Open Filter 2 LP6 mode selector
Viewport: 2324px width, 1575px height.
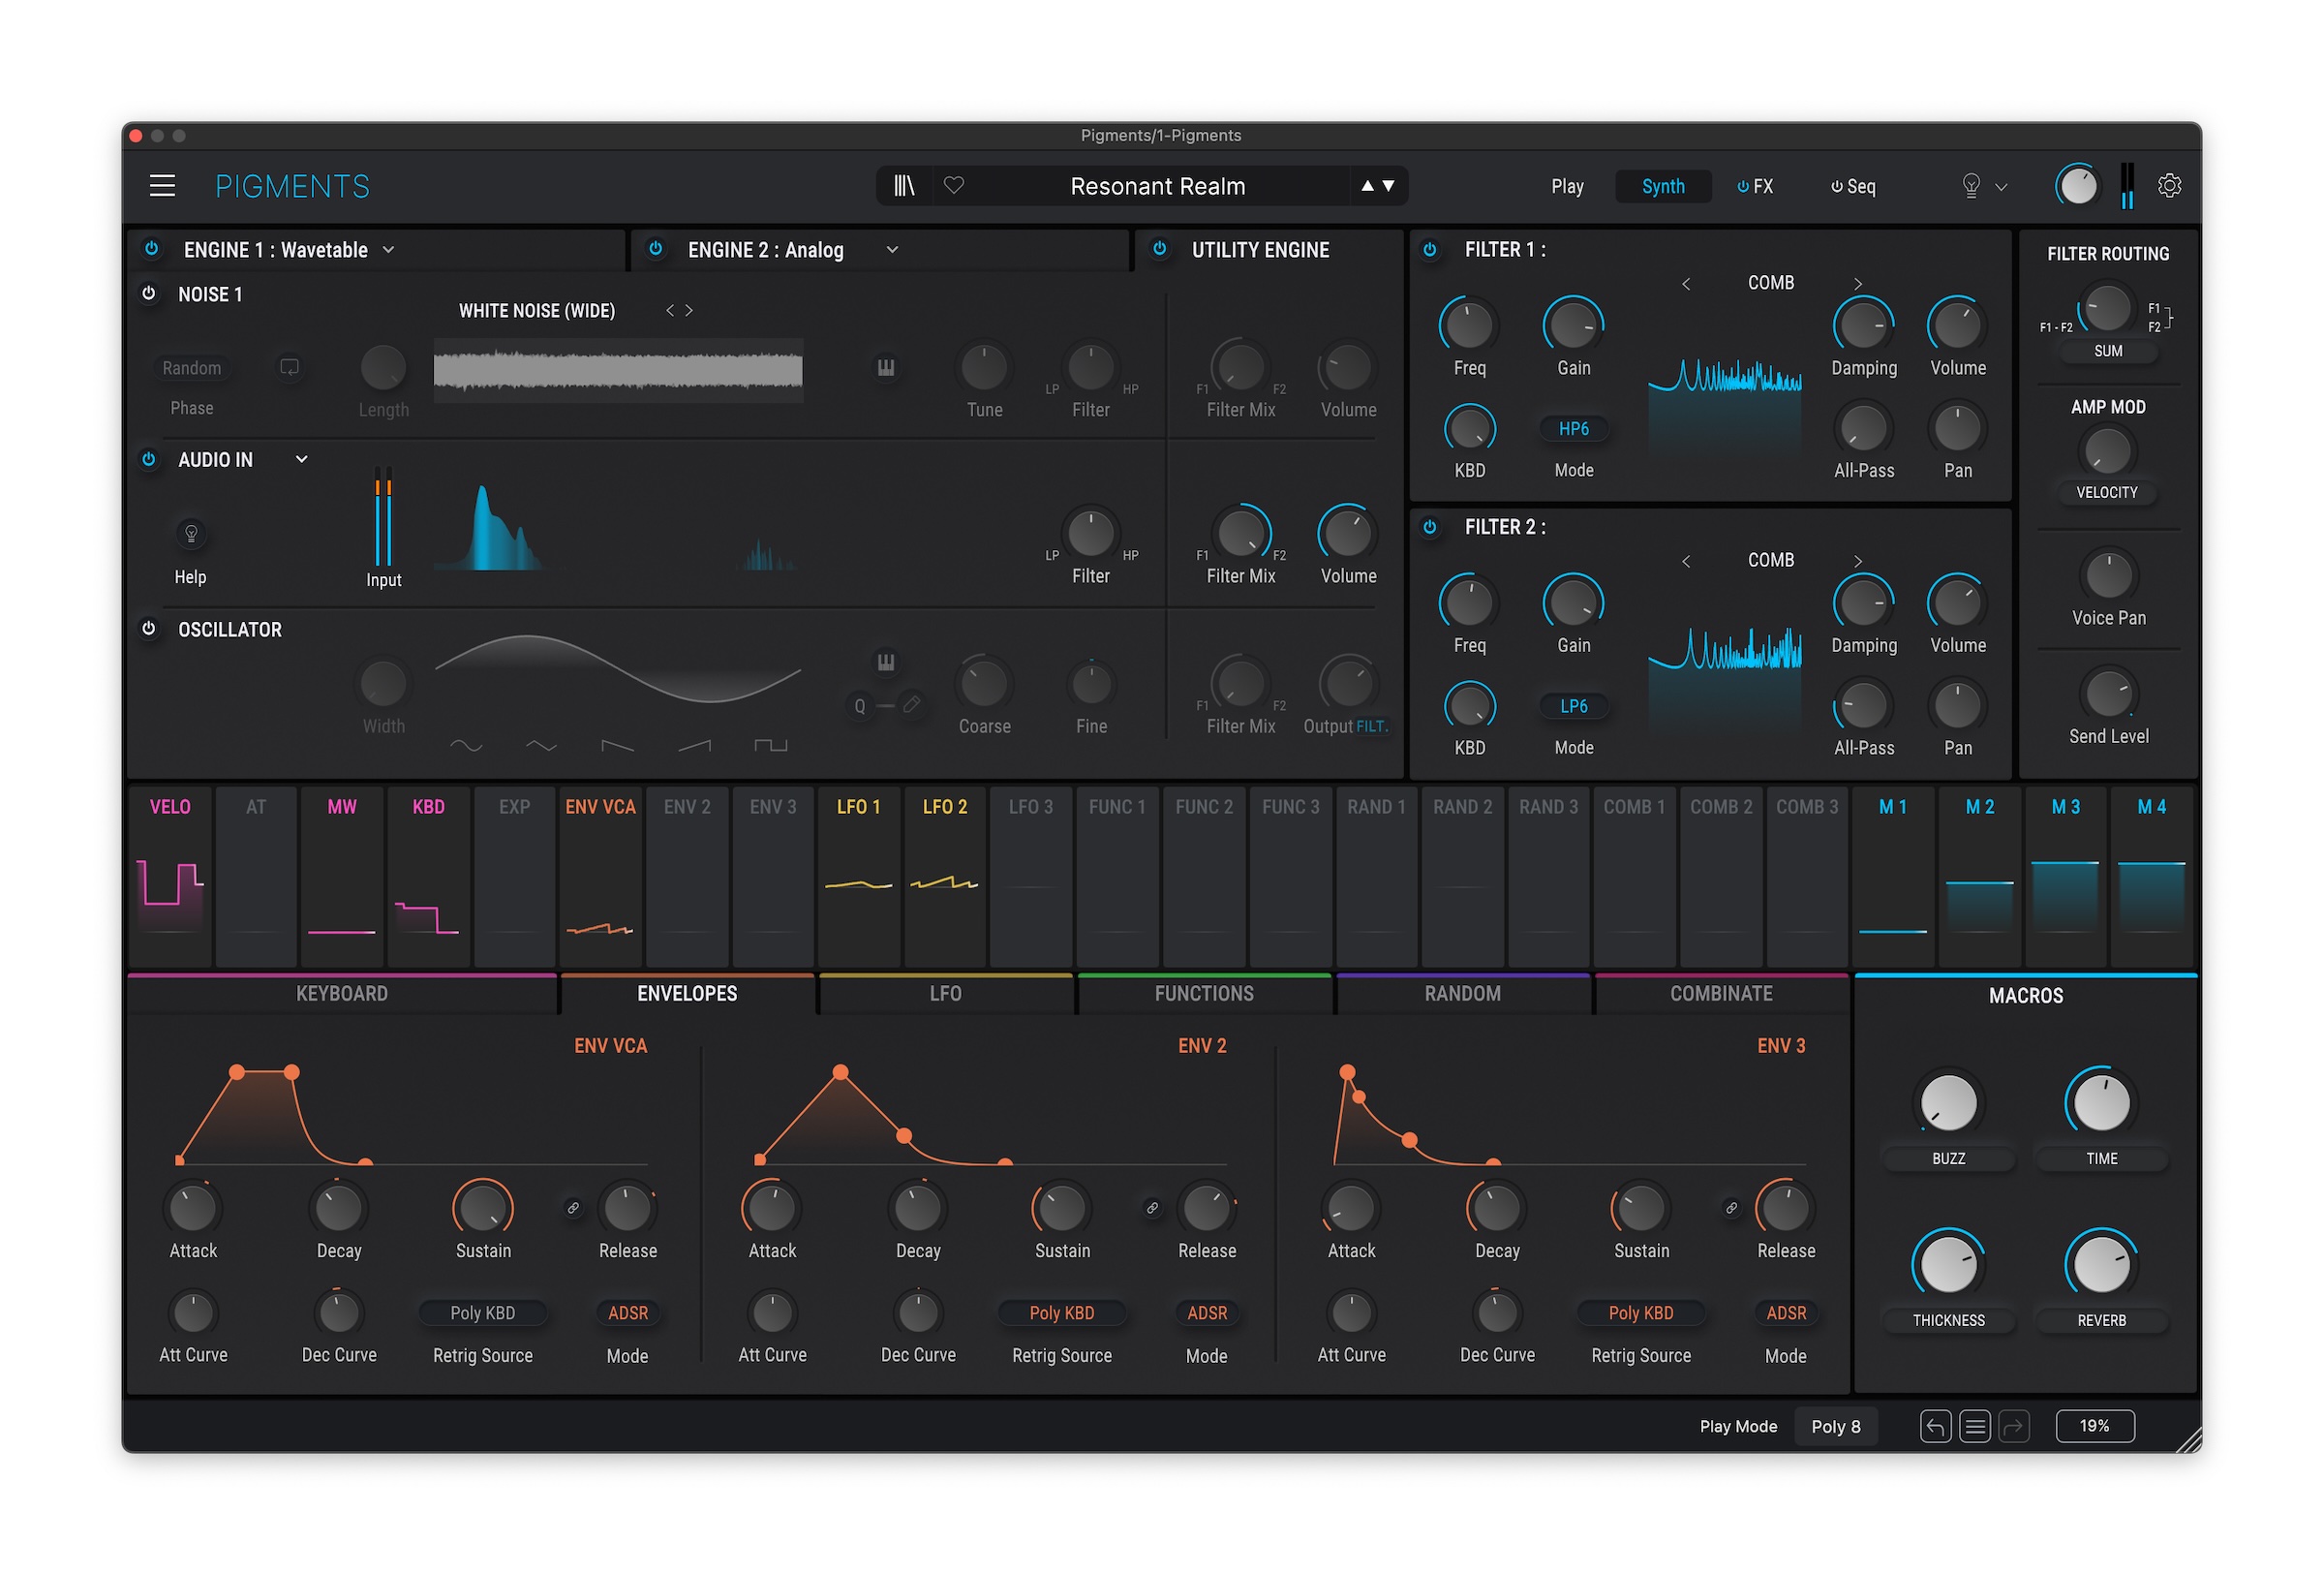coord(1574,706)
